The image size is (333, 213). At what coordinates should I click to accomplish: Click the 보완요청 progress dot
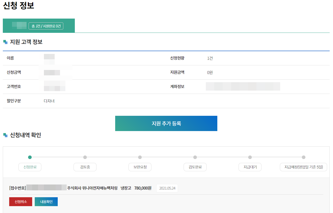pos(140,158)
